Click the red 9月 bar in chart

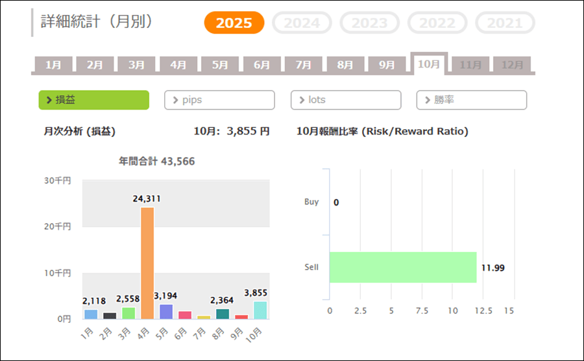(241, 317)
